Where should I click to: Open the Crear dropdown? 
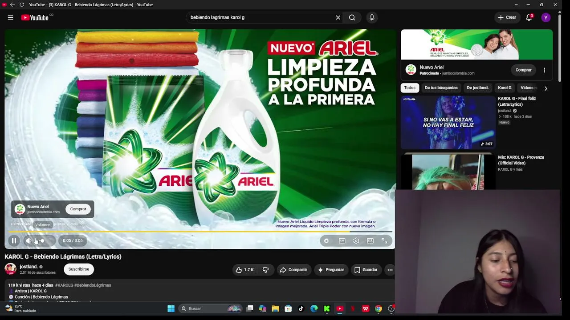pyautogui.click(x=507, y=17)
